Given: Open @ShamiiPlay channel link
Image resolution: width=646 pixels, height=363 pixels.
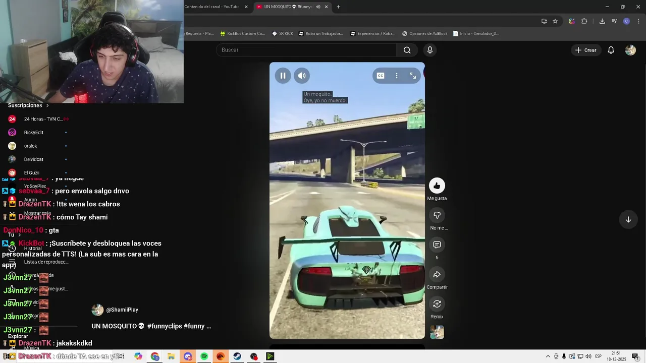Looking at the screenshot, I should click(x=122, y=310).
